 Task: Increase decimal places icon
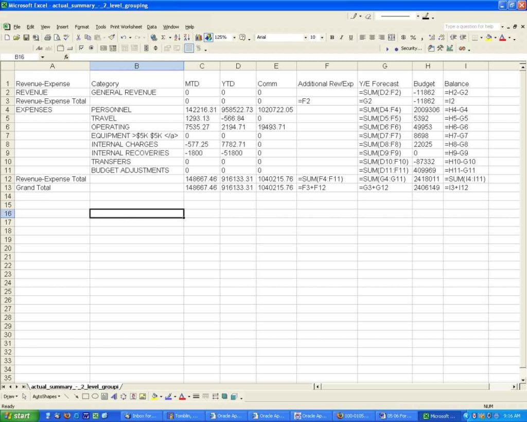click(x=432, y=38)
